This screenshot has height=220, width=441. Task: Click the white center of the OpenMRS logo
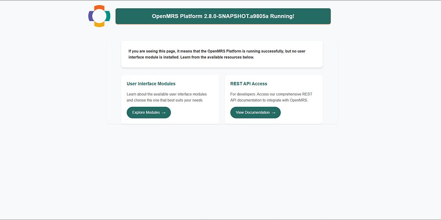pyautogui.click(x=99, y=16)
